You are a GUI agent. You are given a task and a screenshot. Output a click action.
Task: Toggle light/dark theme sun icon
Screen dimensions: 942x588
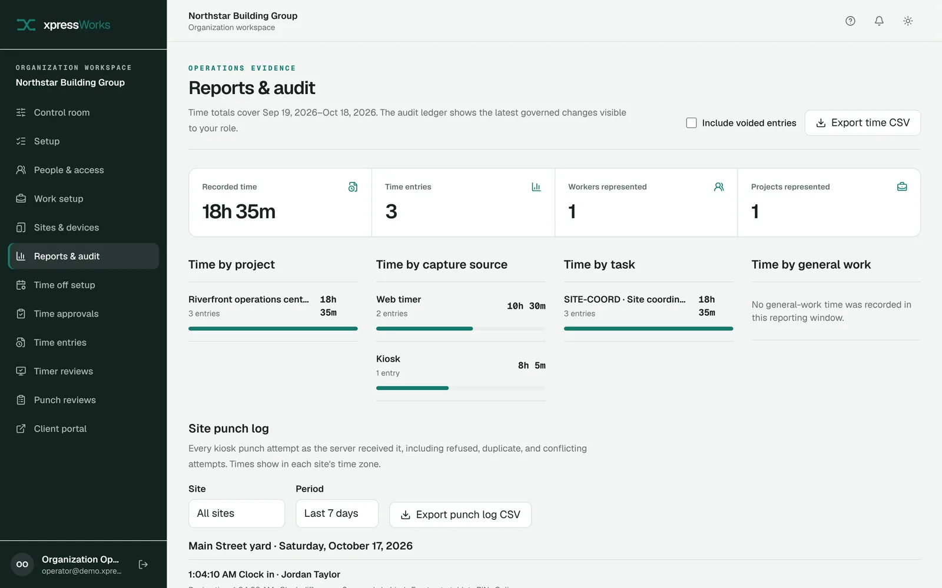click(908, 21)
